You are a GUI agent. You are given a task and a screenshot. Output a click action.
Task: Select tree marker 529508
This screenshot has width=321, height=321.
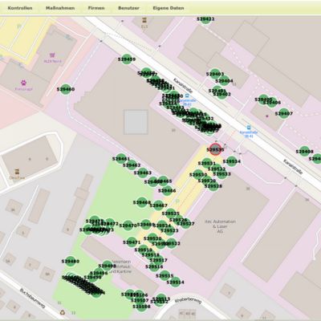click(141, 307)
